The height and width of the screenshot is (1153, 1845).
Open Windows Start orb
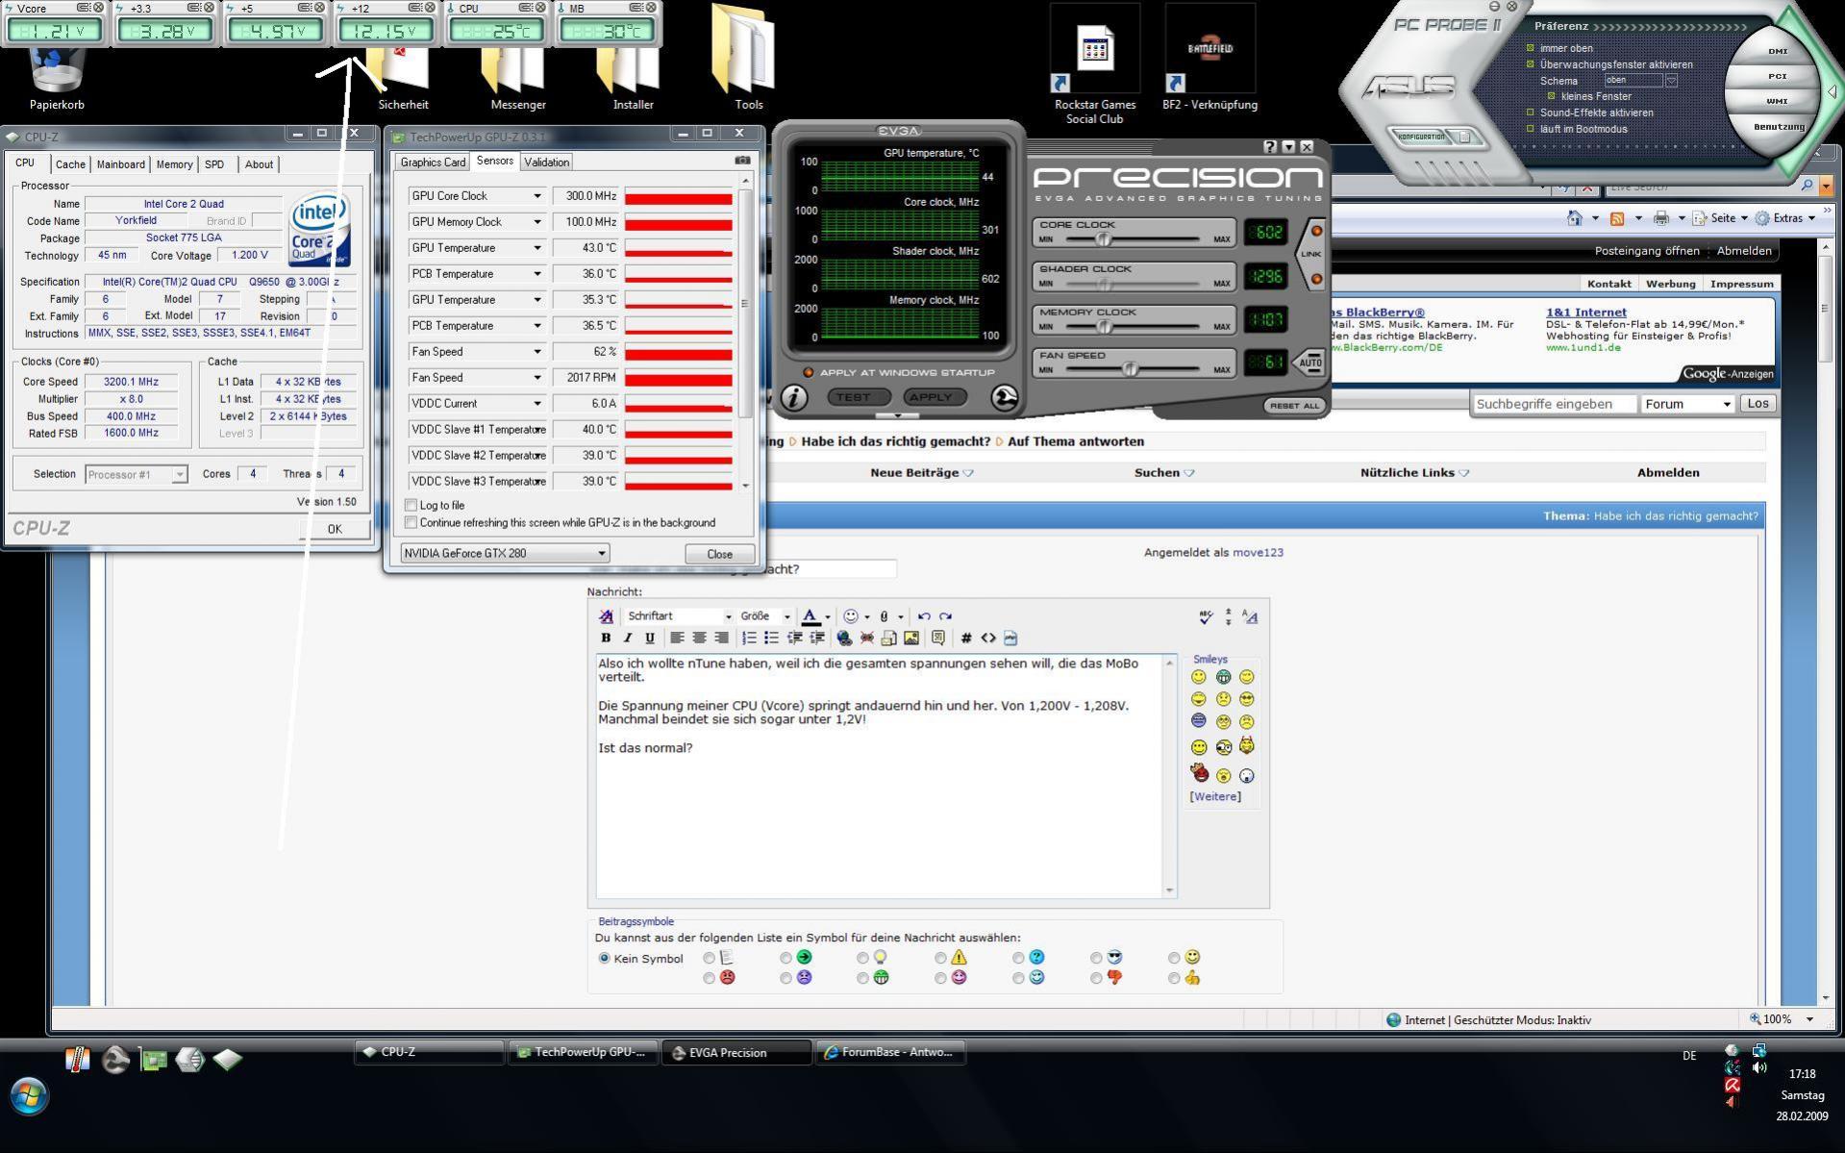click(29, 1095)
